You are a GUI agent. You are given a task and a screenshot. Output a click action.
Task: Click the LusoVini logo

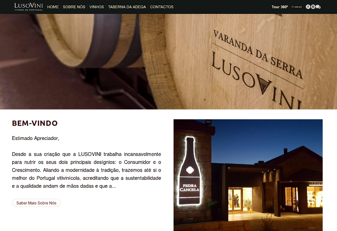point(29,7)
